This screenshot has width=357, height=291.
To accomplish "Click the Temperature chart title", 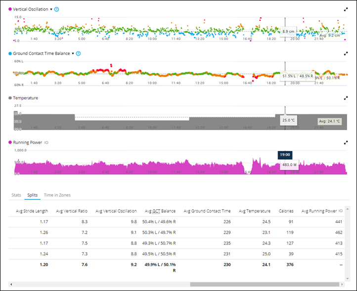I will pos(26,98).
